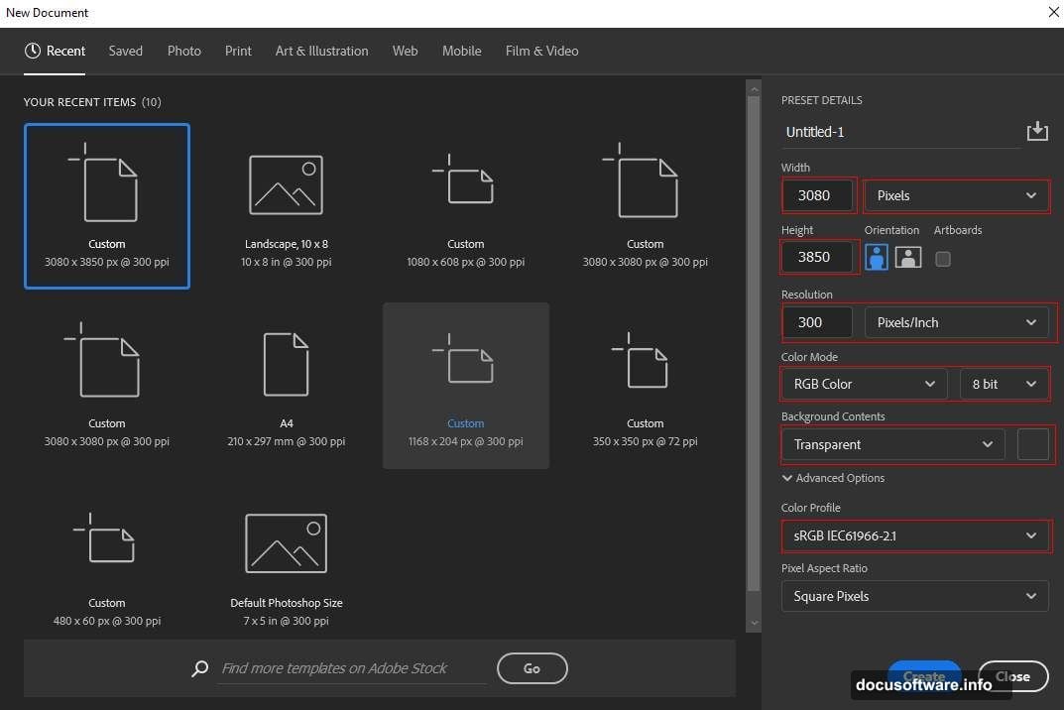Click the search magnifying glass icon
The image size is (1064, 710).
199,668
